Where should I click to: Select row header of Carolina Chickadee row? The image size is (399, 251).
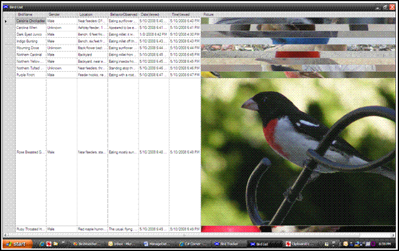click(9, 21)
